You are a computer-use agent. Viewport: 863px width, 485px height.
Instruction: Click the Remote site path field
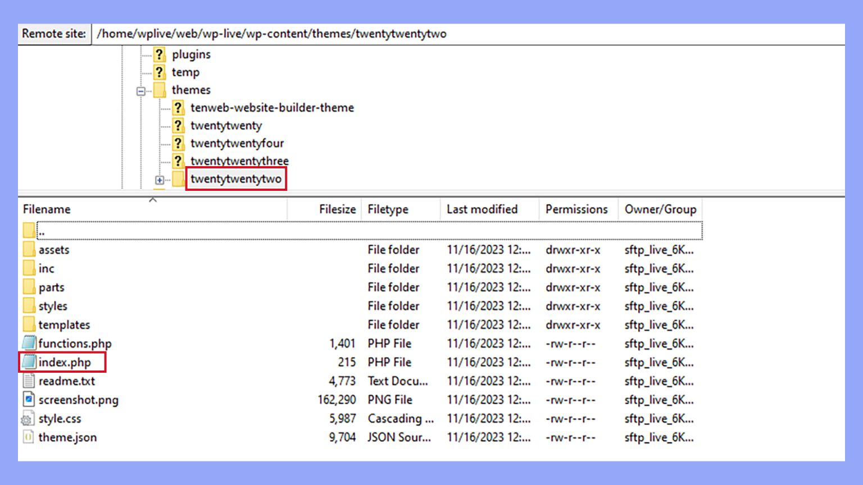click(466, 34)
